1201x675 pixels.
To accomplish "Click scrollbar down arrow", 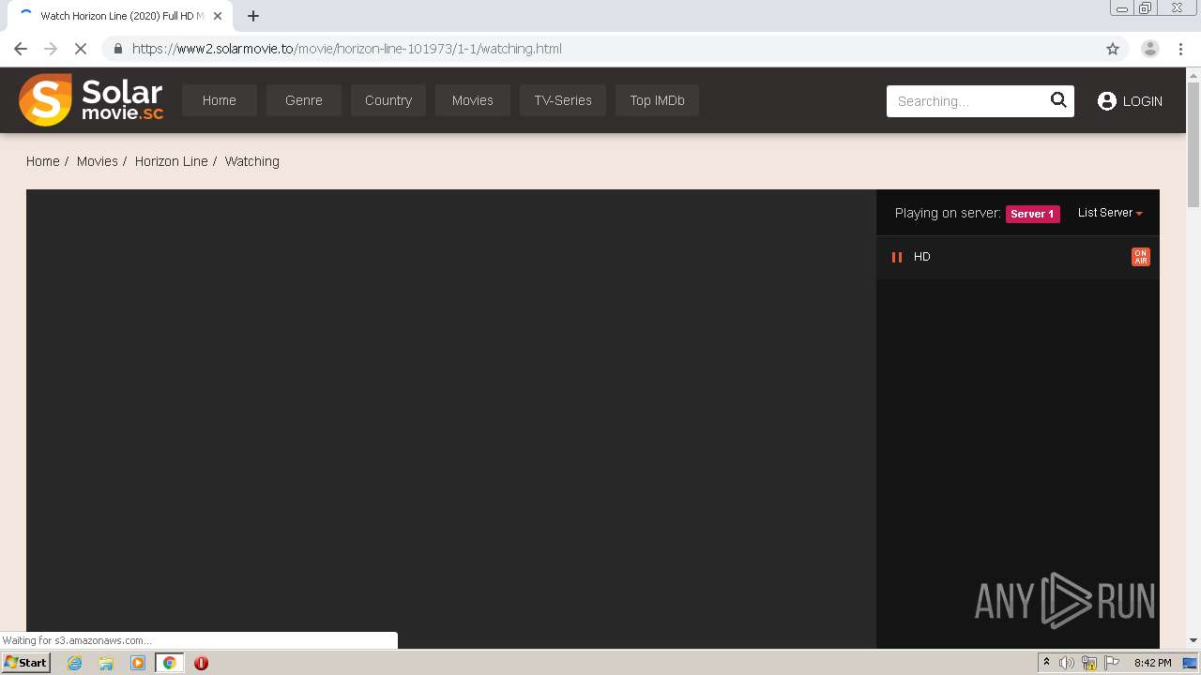I will (x=1193, y=640).
